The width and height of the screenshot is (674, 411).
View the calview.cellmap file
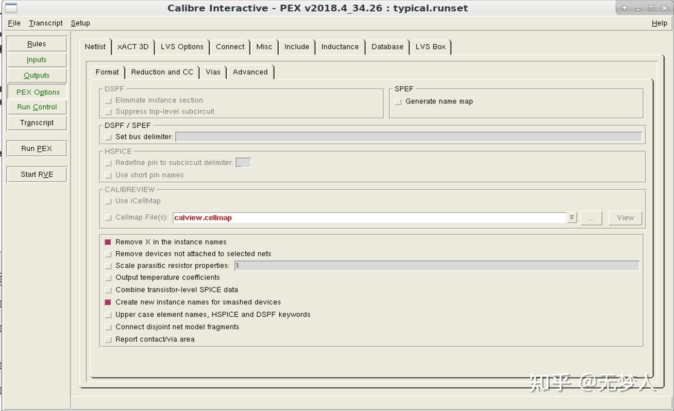[x=625, y=217]
